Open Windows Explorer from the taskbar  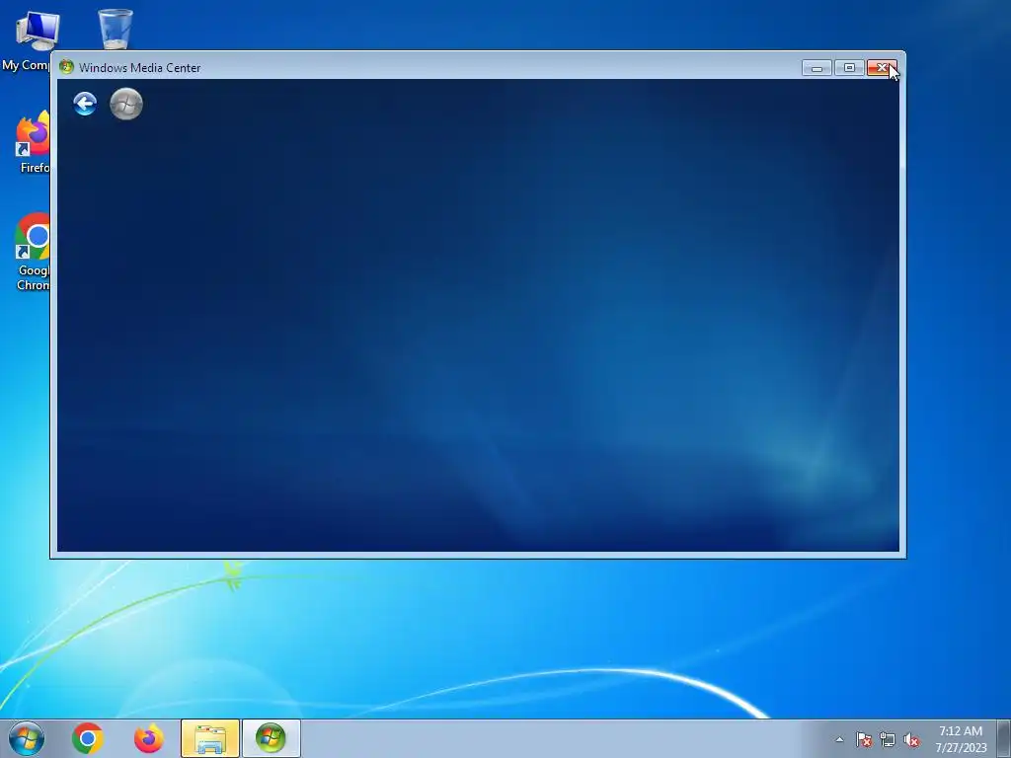[x=210, y=738]
